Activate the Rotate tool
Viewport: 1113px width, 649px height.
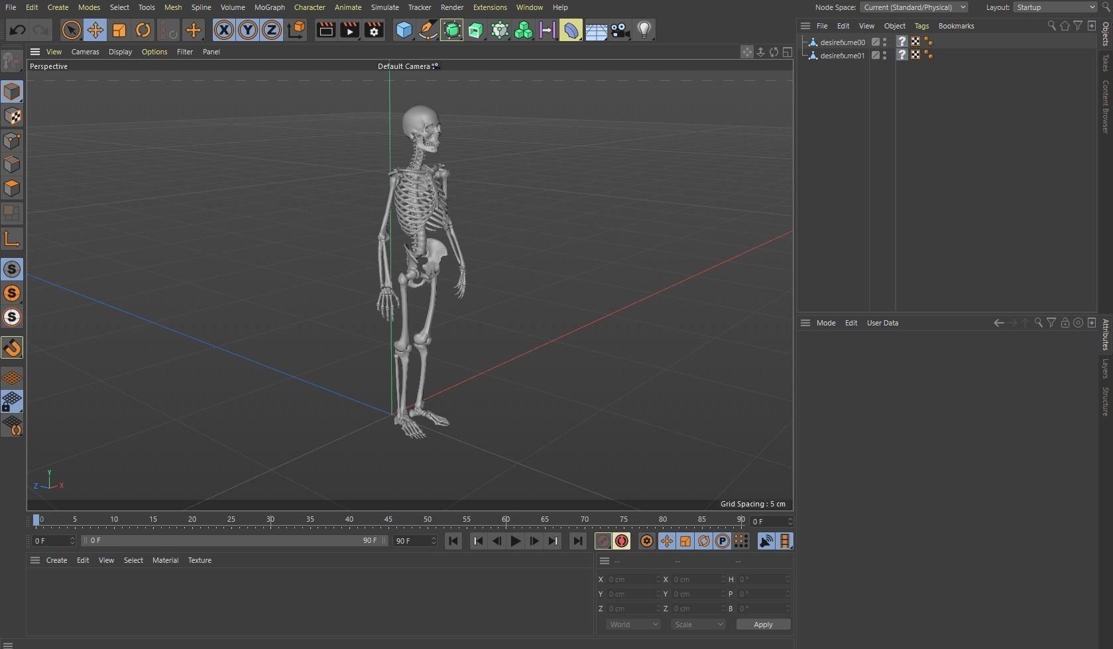click(x=143, y=30)
